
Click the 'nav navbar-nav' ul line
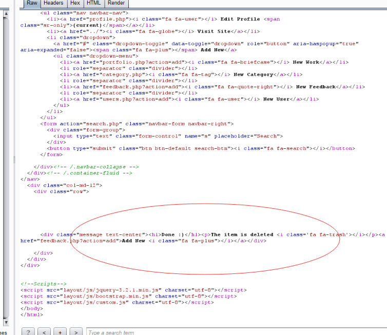pyautogui.click(x=84, y=13)
